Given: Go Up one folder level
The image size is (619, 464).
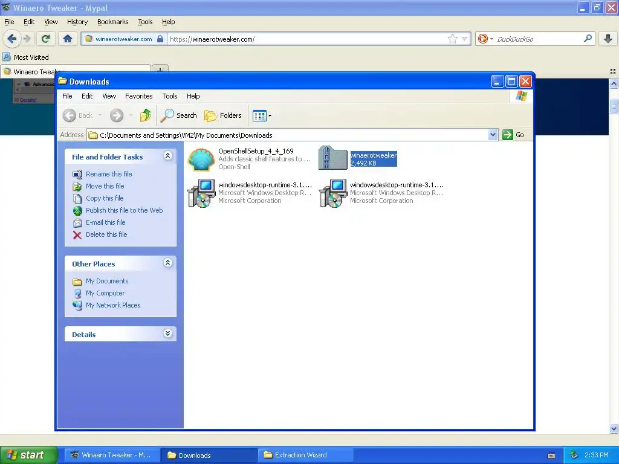Looking at the screenshot, I should (x=145, y=115).
